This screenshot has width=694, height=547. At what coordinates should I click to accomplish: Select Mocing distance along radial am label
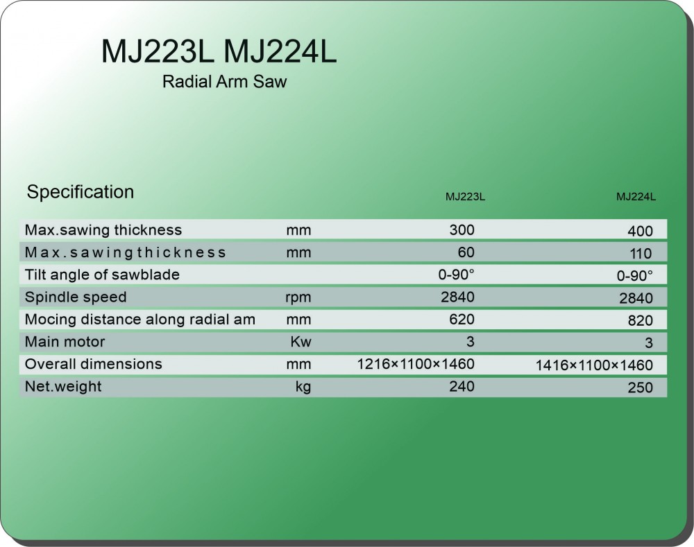pos(140,320)
